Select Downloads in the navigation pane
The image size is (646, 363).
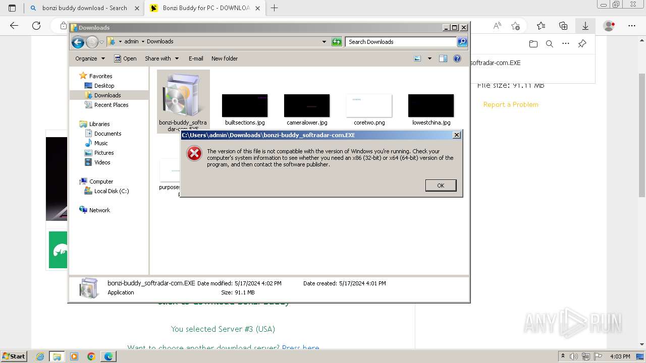pyautogui.click(x=107, y=95)
